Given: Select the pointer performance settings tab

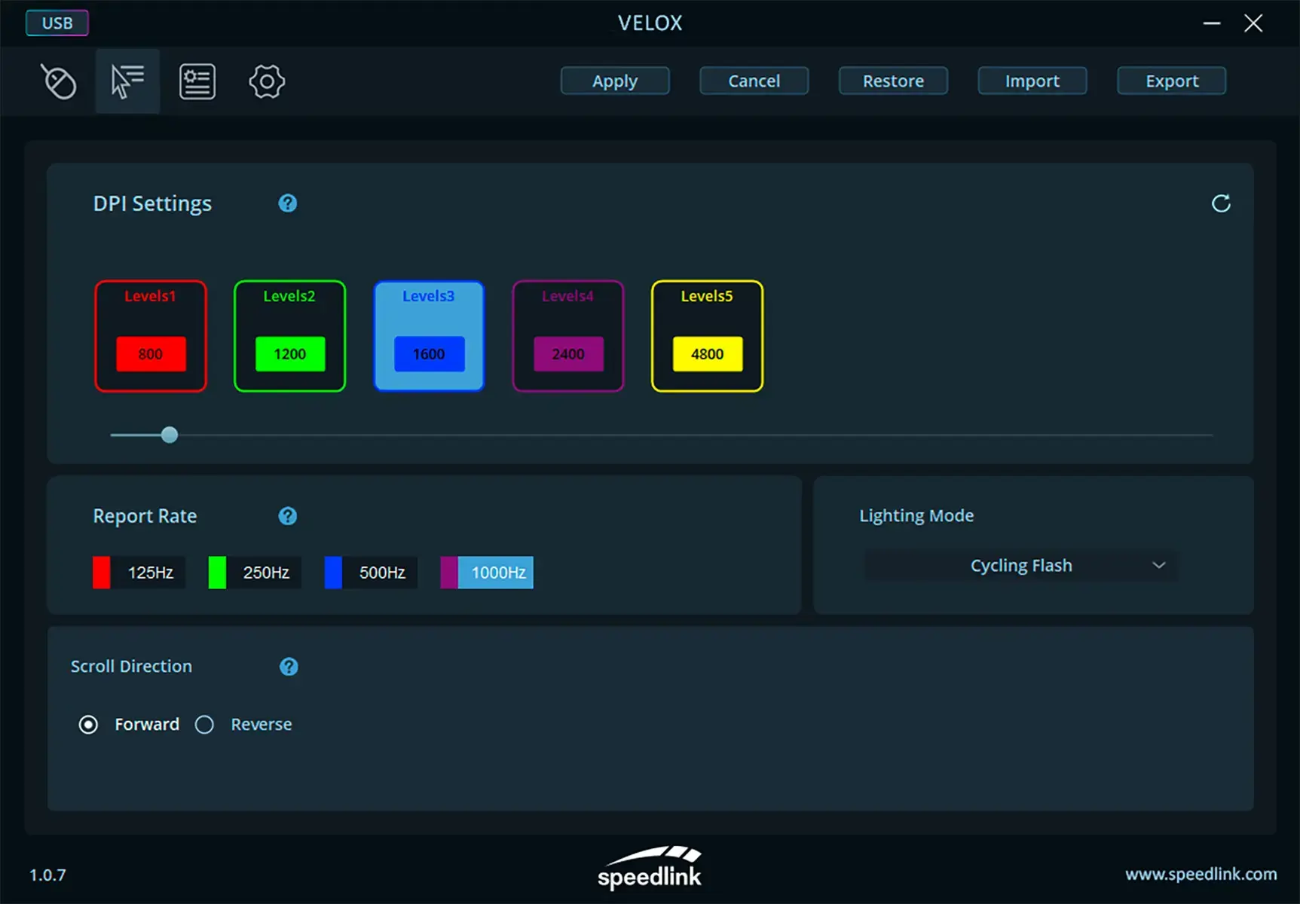Looking at the screenshot, I should pos(127,81).
